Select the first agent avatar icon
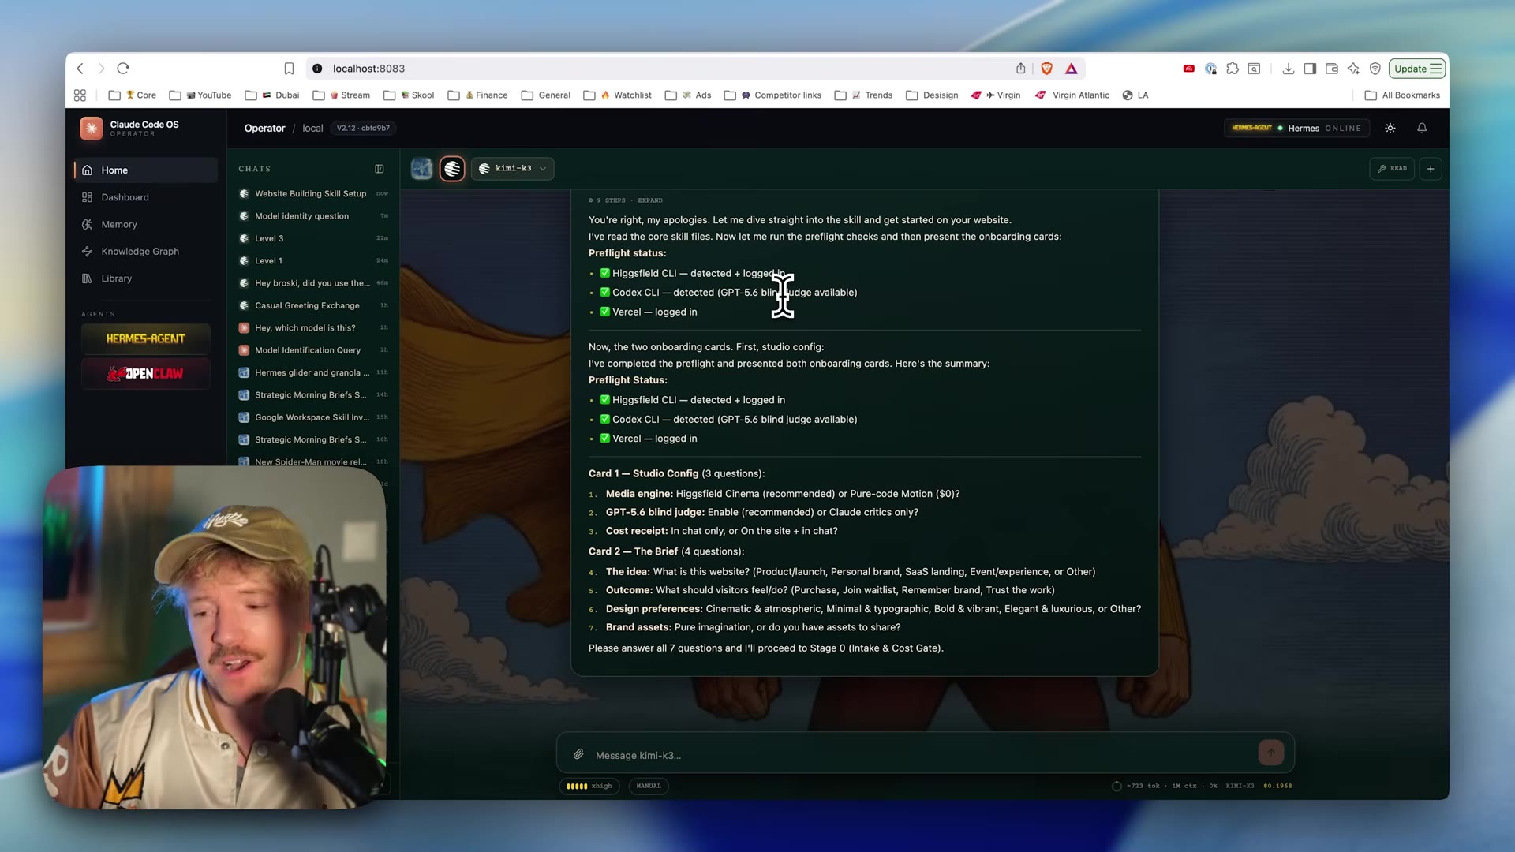The width and height of the screenshot is (1515, 852). [422, 168]
